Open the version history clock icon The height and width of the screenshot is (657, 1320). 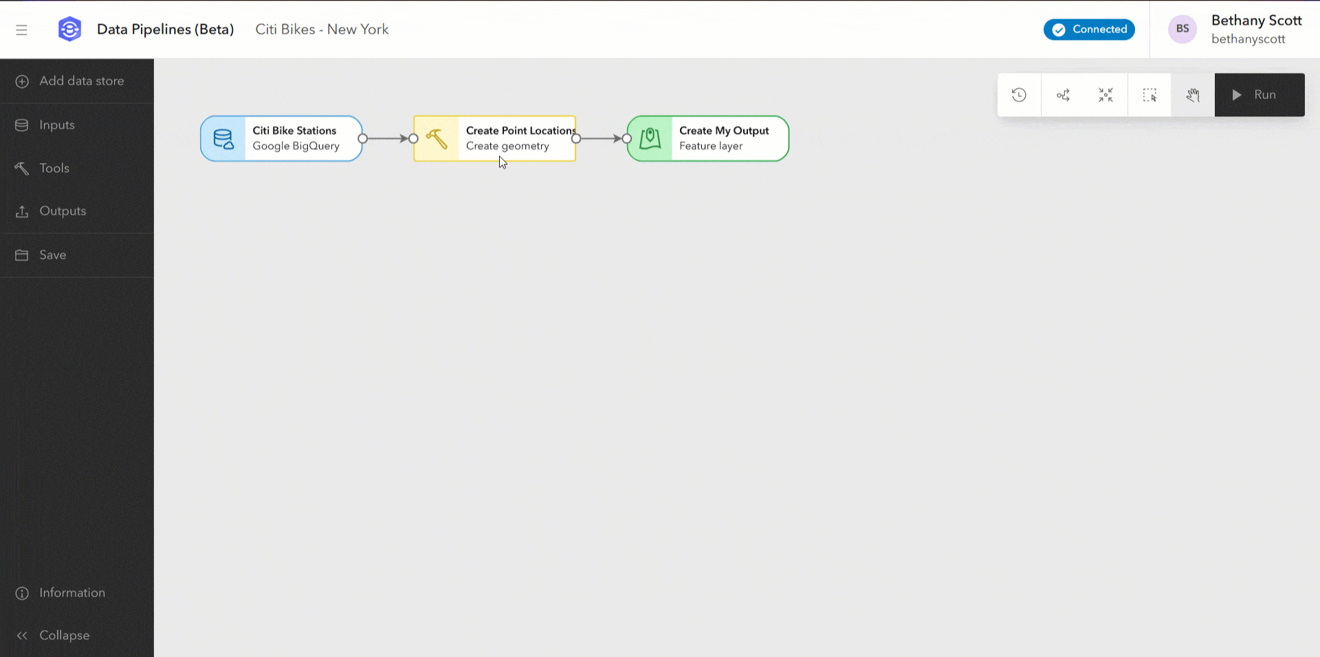pyautogui.click(x=1019, y=95)
